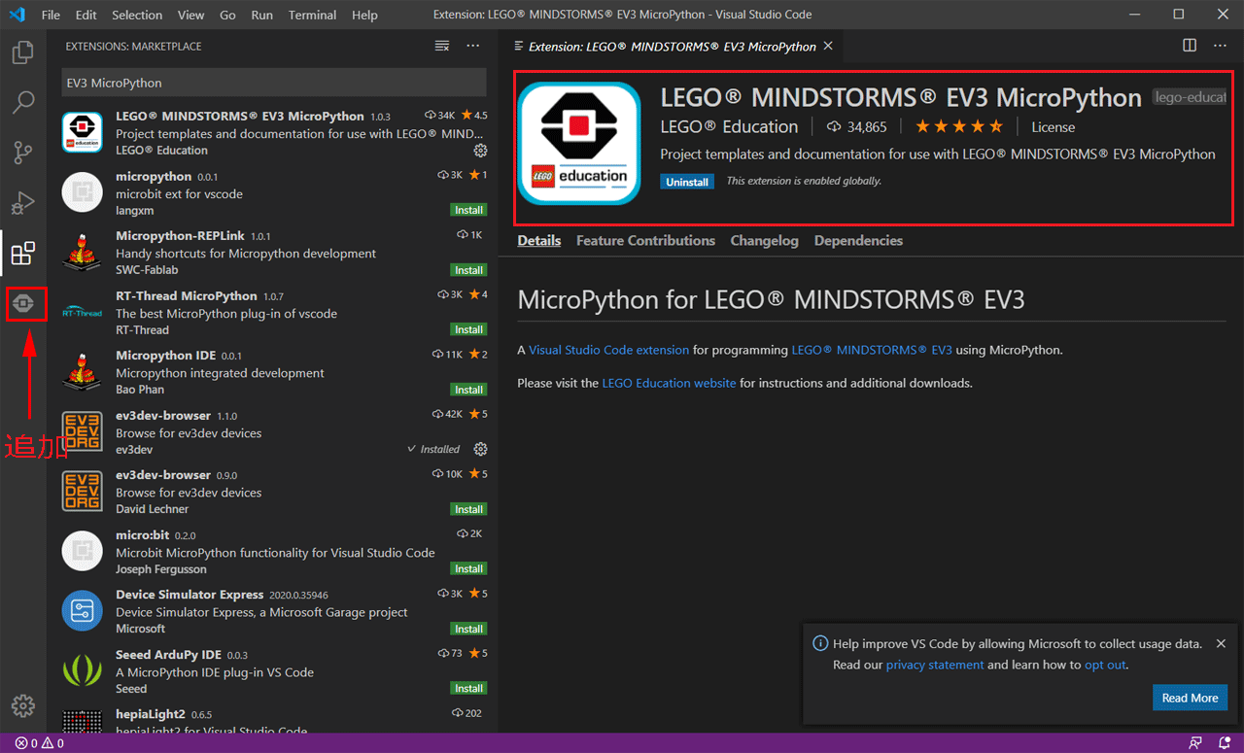Open the Run and Debug view
1244x753 pixels.
pyautogui.click(x=22, y=203)
